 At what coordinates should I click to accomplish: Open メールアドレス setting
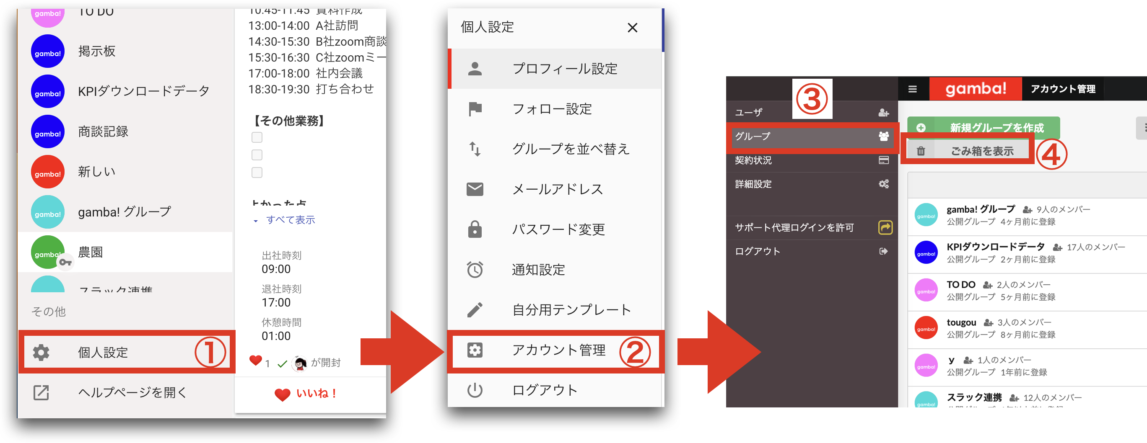coord(555,189)
